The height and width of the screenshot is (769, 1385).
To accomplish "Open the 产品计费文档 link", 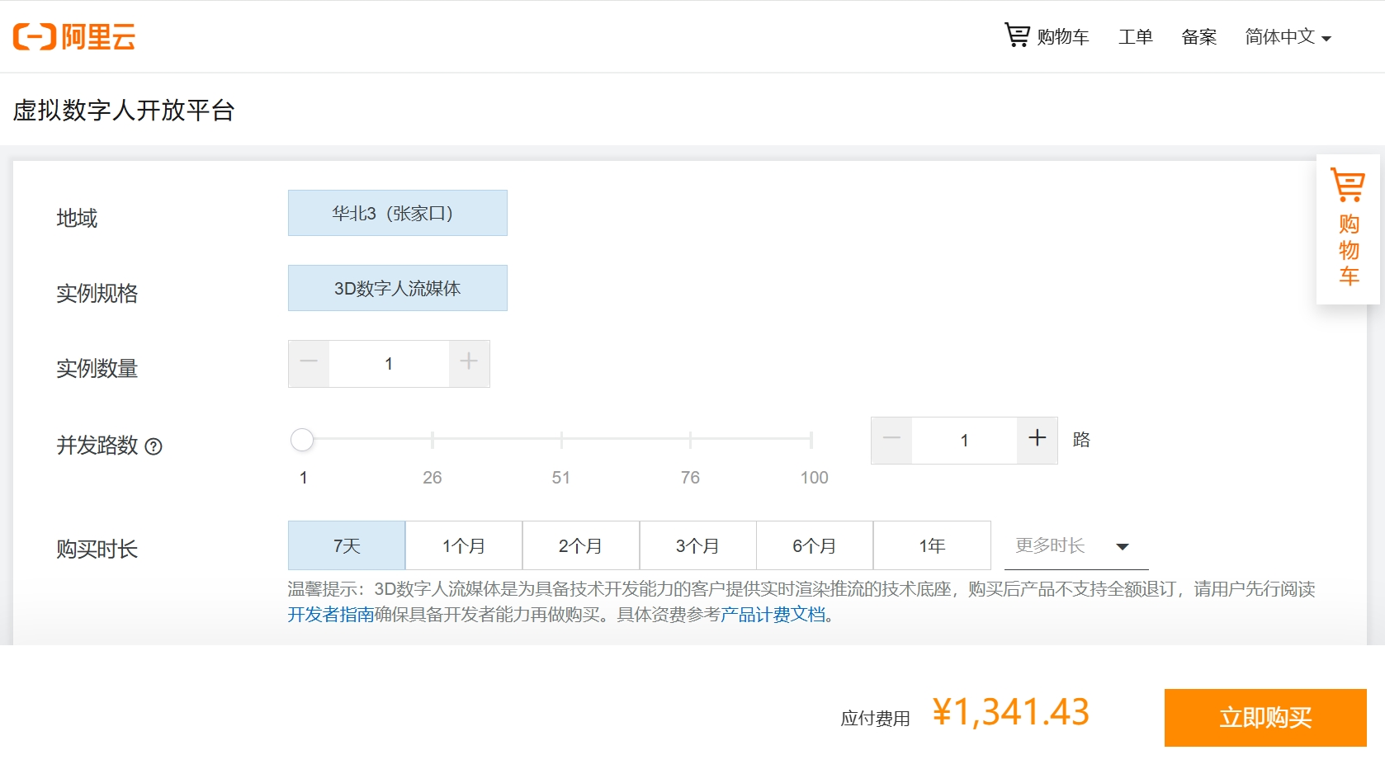I will coord(773,615).
